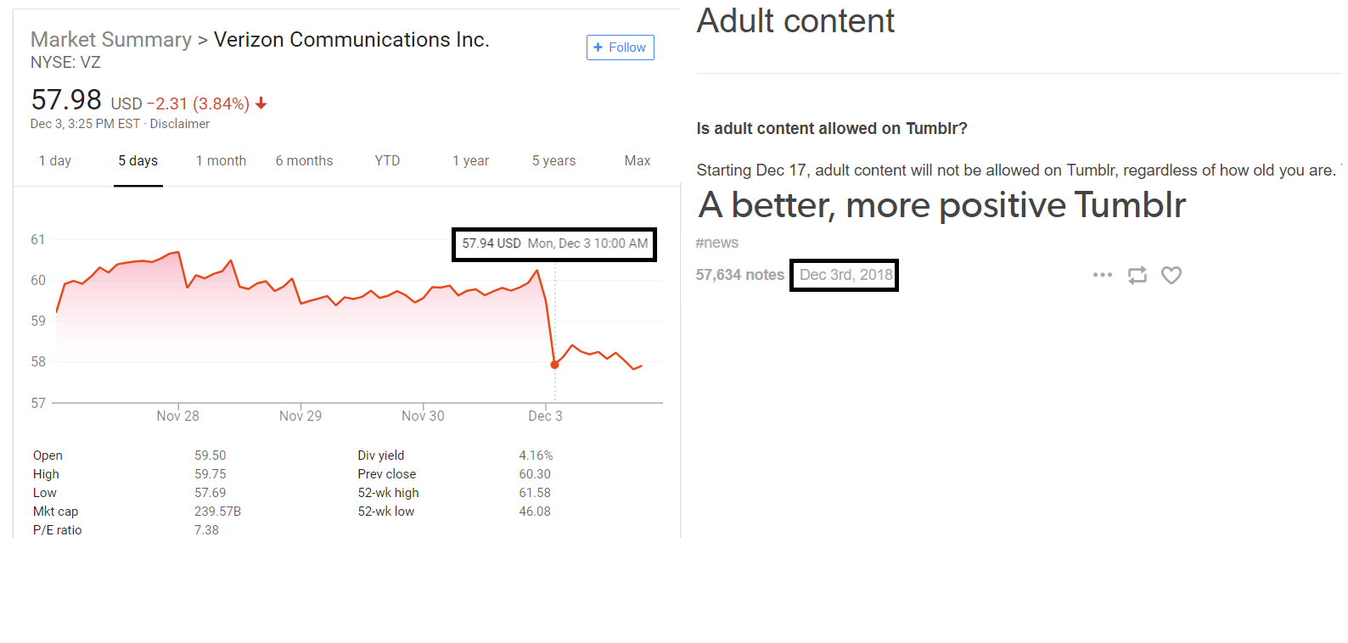
Task: Click the red data point on chart
Action: point(555,365)
